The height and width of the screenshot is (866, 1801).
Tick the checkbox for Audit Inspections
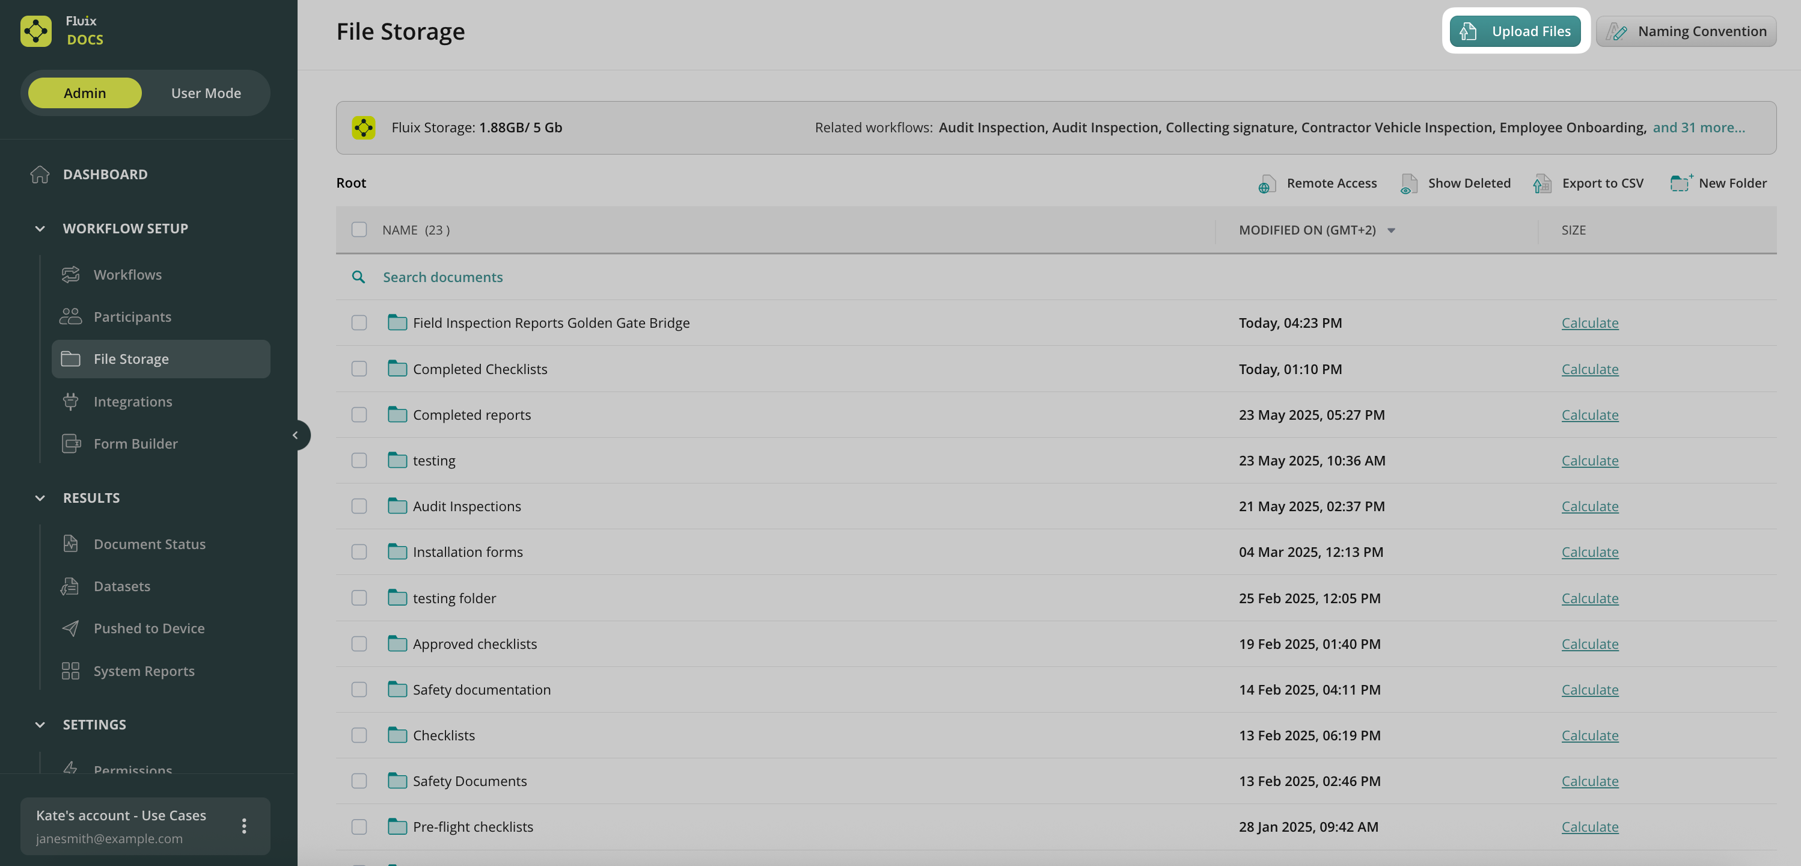click(x=359, y=506)
